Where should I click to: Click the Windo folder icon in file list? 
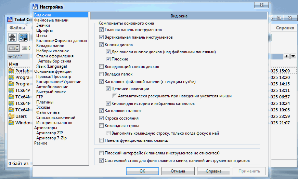point(11,123)
